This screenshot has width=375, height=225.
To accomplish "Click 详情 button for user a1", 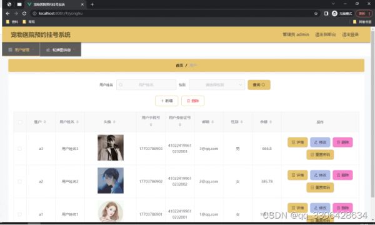I will pos(297,207).
